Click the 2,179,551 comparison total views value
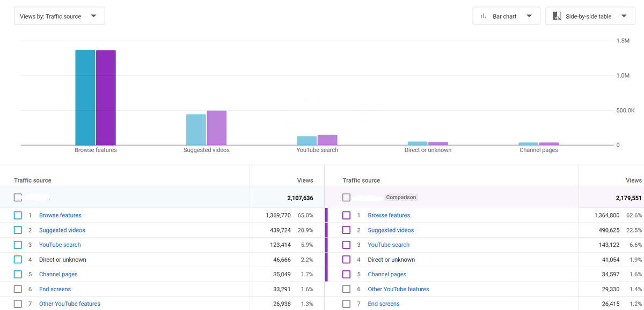 tap(628, 198)
